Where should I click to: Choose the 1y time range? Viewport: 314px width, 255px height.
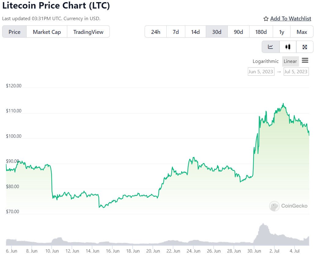point(281,32)
